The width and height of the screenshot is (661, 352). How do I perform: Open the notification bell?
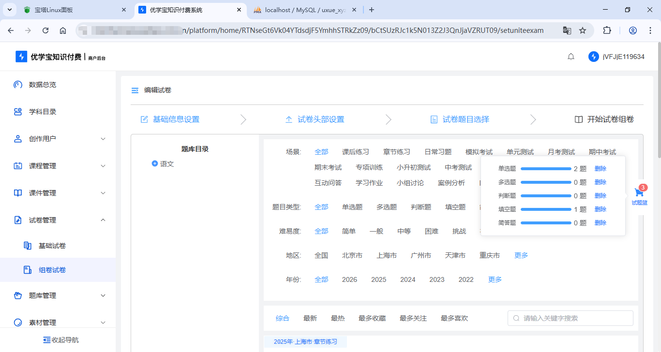click(571, 56)
